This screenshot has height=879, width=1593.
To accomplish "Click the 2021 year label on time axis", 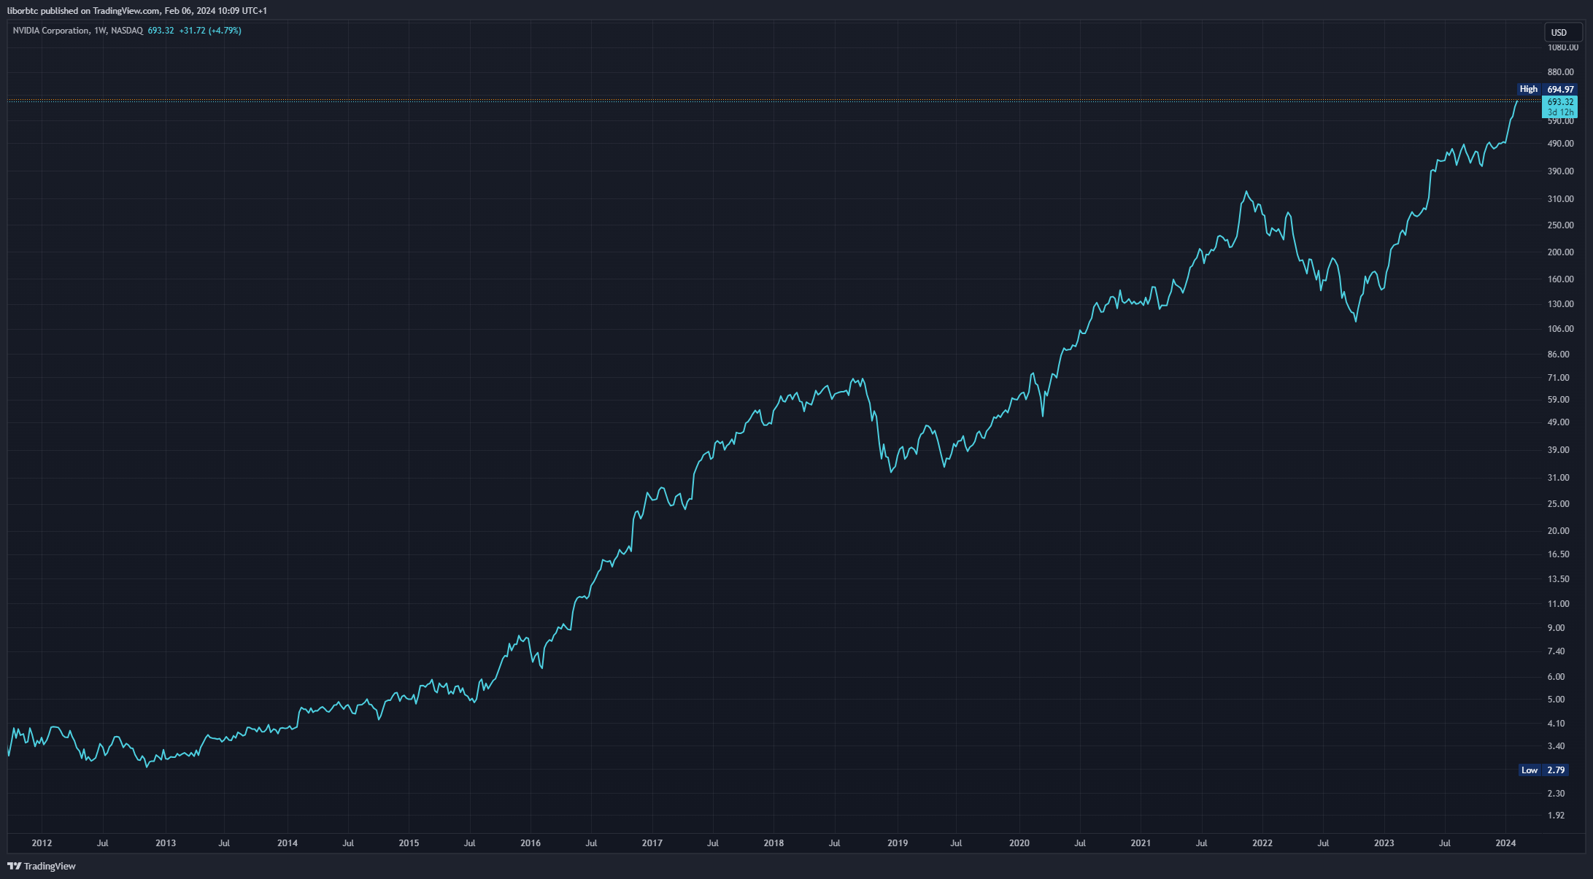I will [x=1141, y=843].
